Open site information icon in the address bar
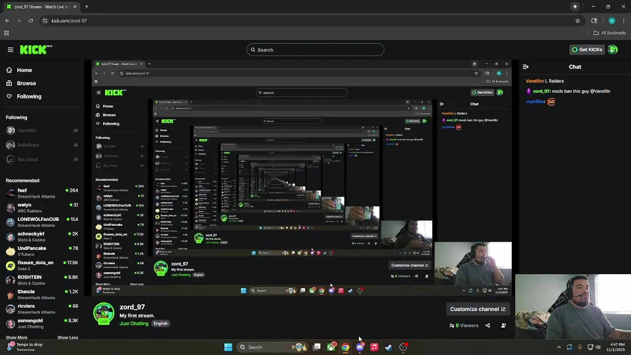631x355 pixels. 45,21
